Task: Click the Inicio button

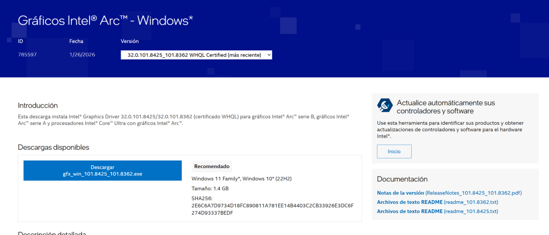Action: pos(394,151)
